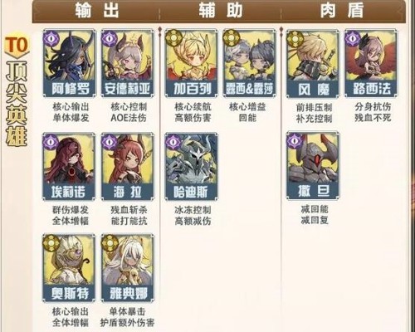This screenshot has height=332, width=415.
Task: Click the purple eye icon on 撒旦
Action: pyautogui.click(x=295, y=141)
